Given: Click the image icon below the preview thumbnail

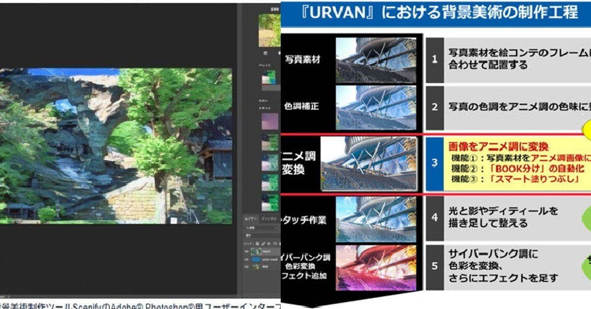Looking at the screenshot, I should coord(265,53).
